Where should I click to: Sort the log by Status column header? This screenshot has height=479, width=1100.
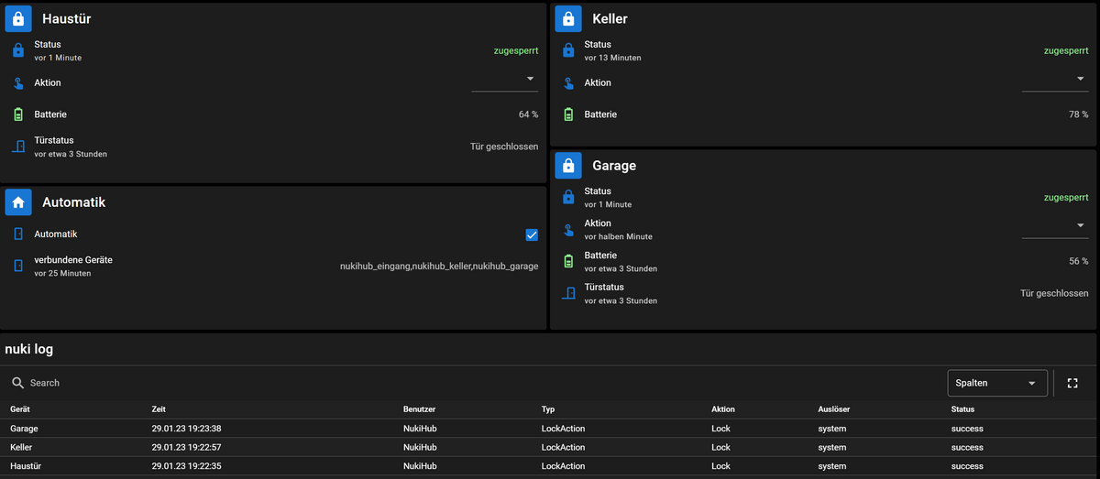962,409
